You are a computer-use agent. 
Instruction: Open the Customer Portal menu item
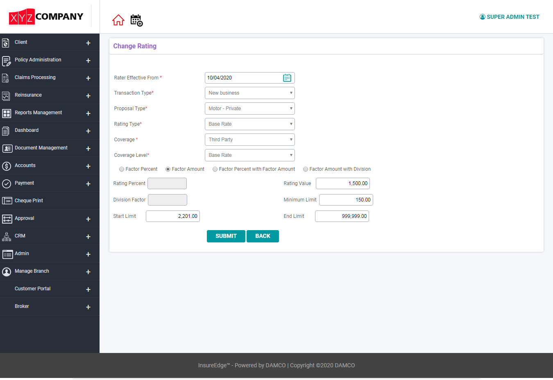point(32,289)
